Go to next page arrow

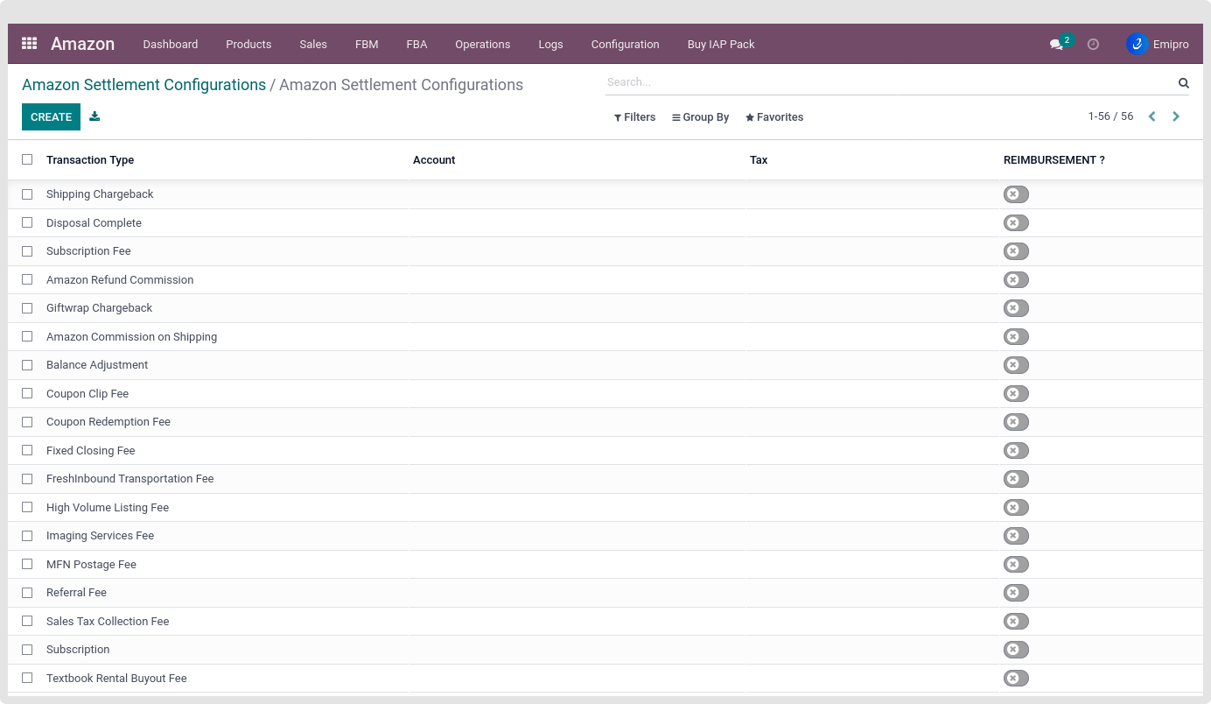tap(1176, 116)
